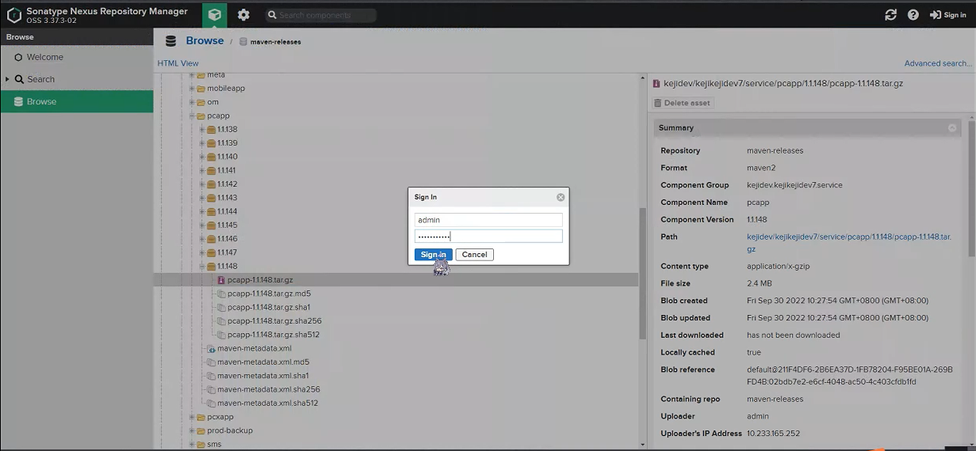Open the Advanced search link
976x451 pixels.
937,63
